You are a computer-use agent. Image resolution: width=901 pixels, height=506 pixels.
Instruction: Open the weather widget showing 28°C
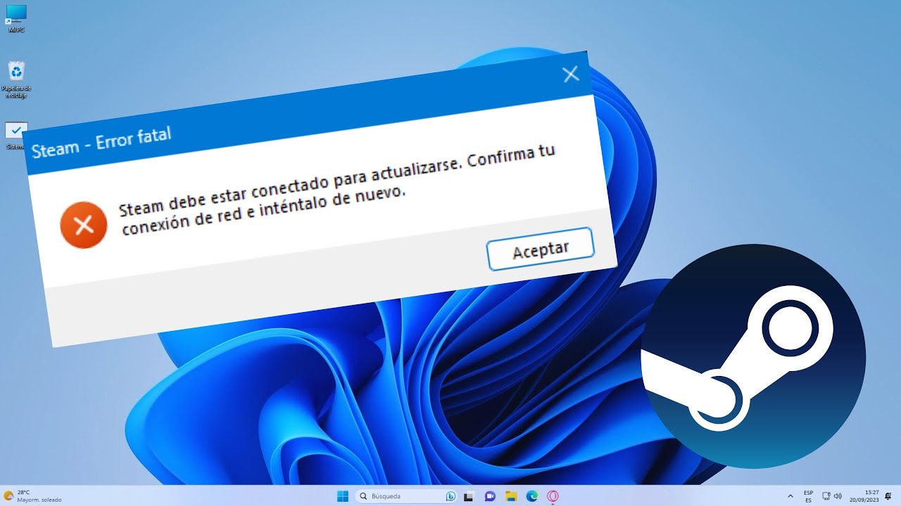pos(32,496)
